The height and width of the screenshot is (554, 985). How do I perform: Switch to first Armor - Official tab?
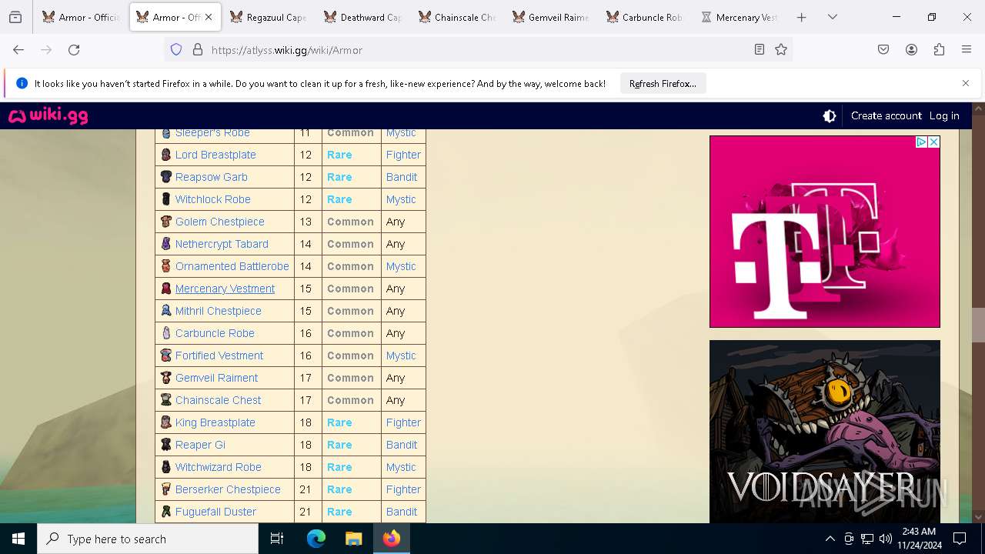point(80,17)
